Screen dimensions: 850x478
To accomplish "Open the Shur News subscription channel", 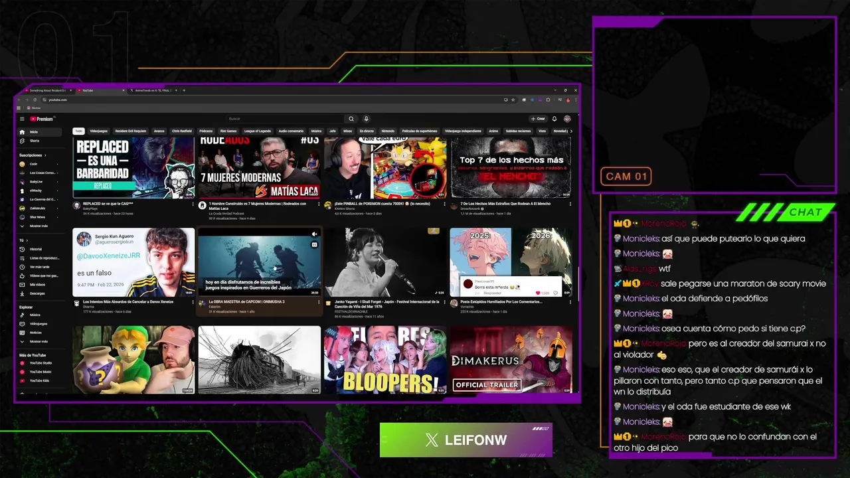I will 39,217.
